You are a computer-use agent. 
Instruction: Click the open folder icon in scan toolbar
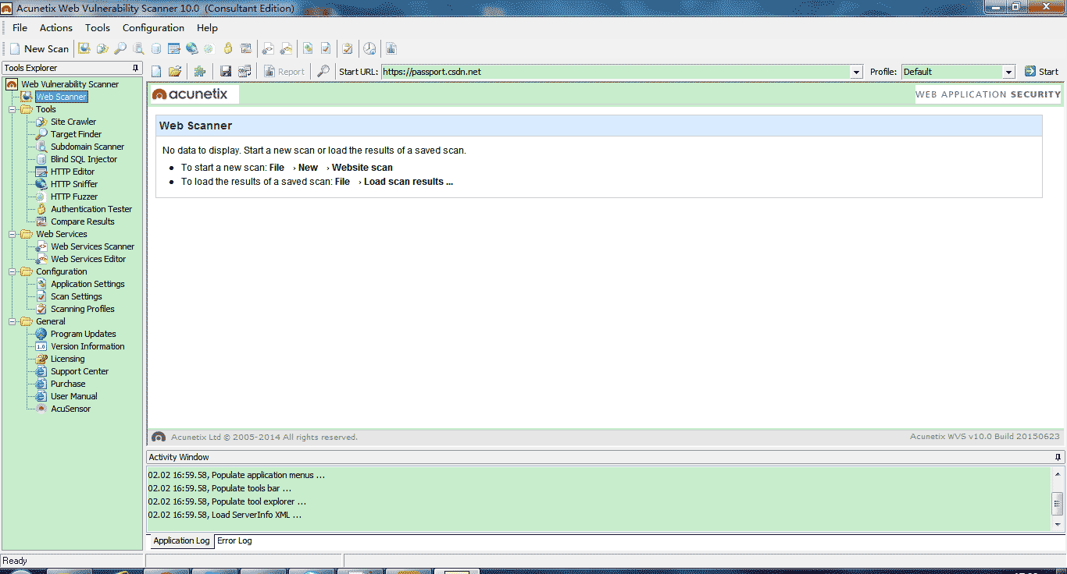coord(175,71)
